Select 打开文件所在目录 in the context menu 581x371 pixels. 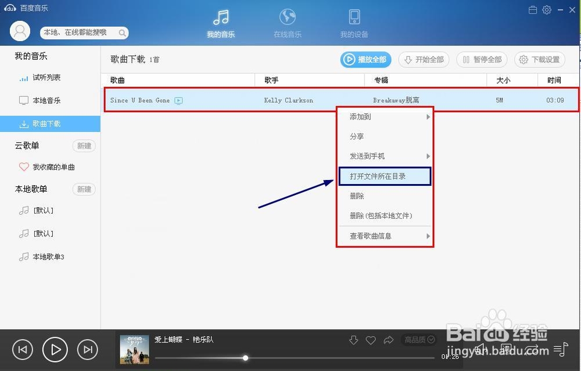[x=385, y=176]
